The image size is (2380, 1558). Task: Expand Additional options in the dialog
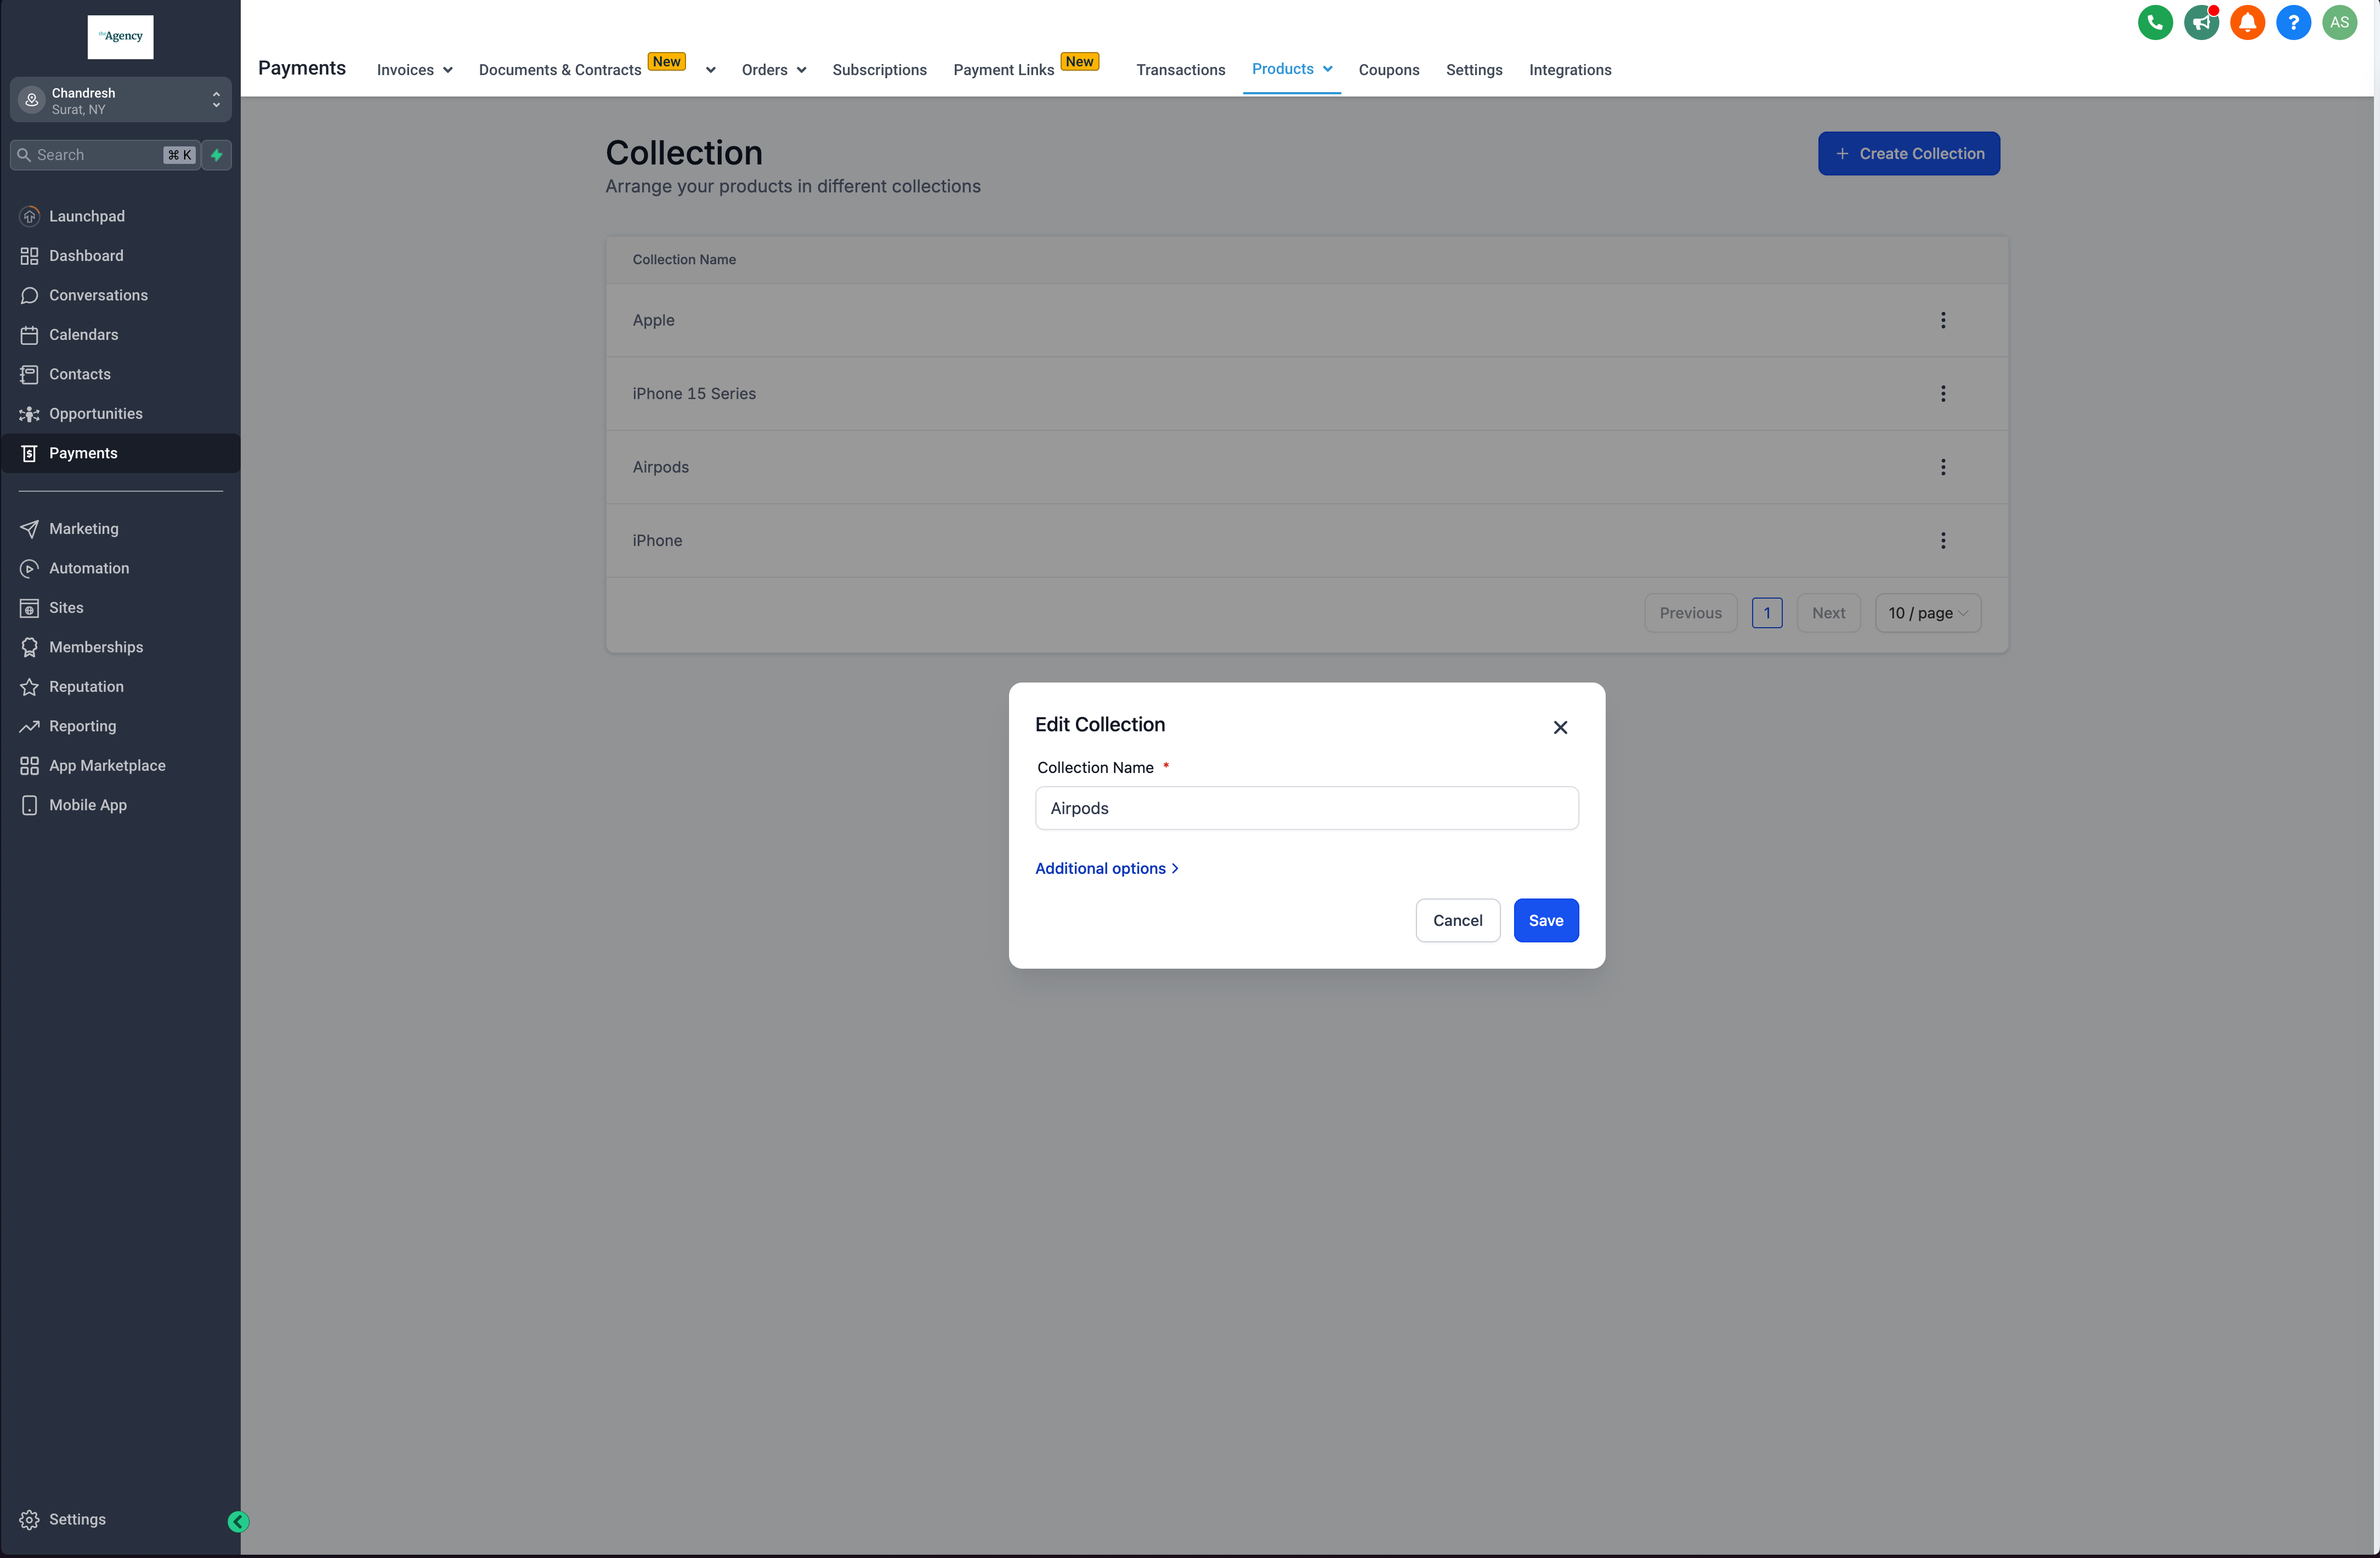click(x=1106, y=868)
